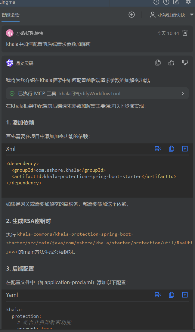195x332 pixels.
Task: Insert the Yaml code into the editor
Action: (184, 295)
